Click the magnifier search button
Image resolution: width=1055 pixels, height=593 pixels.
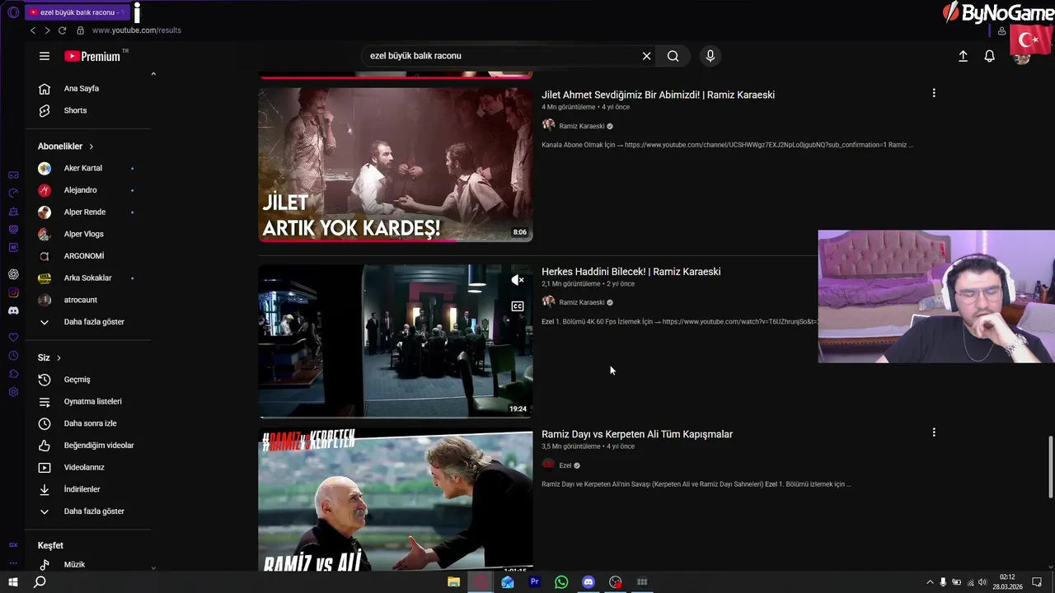(673, 56)
